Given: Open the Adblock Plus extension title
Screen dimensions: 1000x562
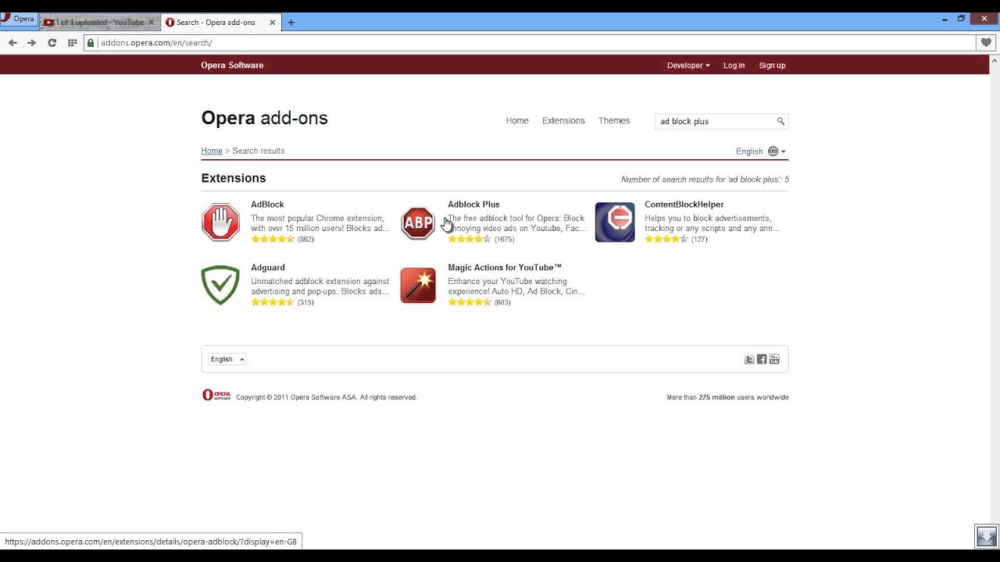Looking at the screenshot, I should [473, 205].
